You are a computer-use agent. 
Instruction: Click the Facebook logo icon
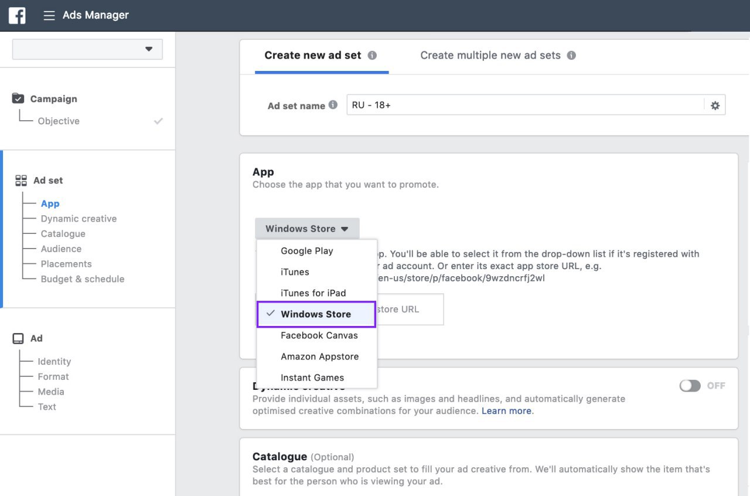click(17, 15)
